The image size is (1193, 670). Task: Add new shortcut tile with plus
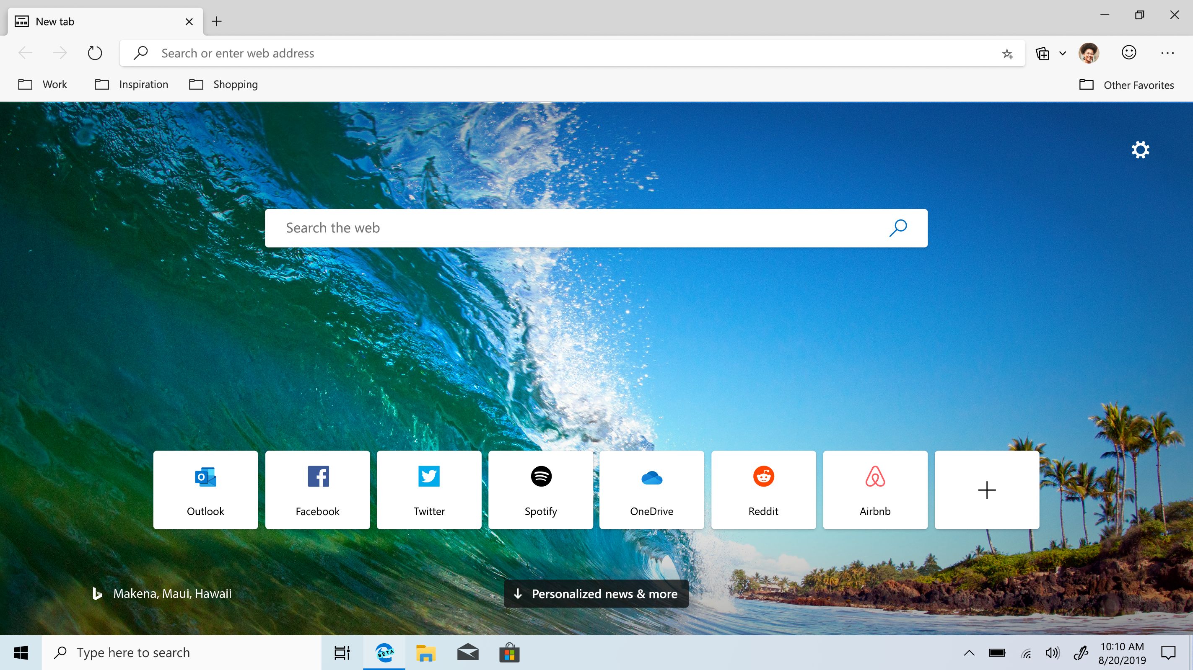coord(986,489)
